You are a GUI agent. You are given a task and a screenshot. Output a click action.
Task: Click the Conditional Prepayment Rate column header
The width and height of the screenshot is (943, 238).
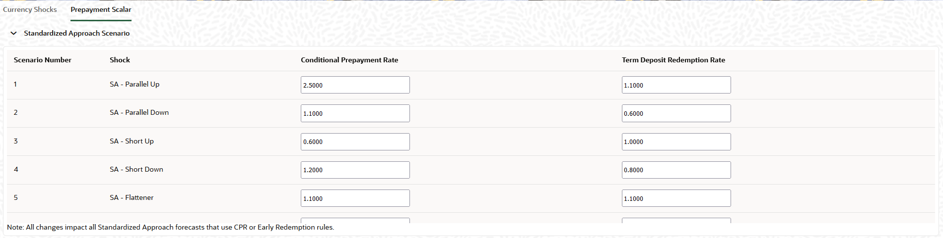click(349, 60)
